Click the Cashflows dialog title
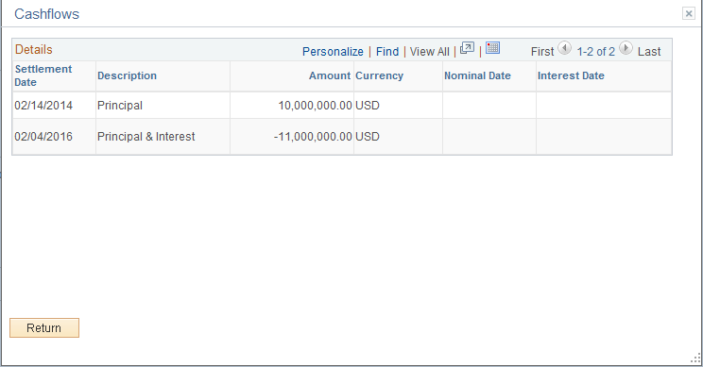The image size is (703, 367). (x=46, y=14)
